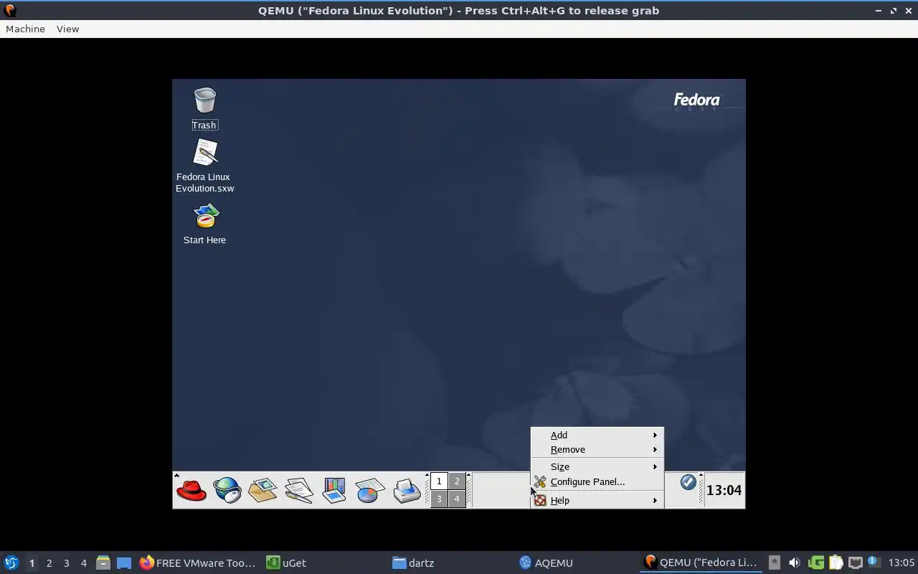This screenshot has height=574, width=918.
Task: Click the show desktop icon in host taskbar
Action: pos(124,563)
